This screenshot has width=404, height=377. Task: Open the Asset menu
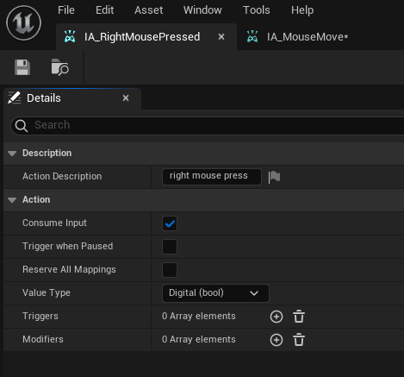148,10
